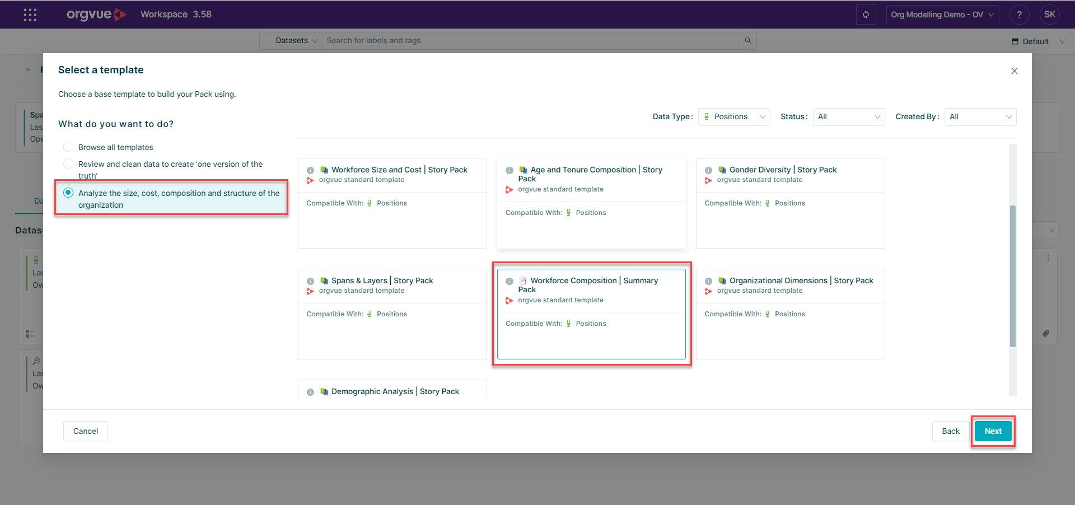Choose Demographic Analysis Story Pack template

click(x=392, y=389)
